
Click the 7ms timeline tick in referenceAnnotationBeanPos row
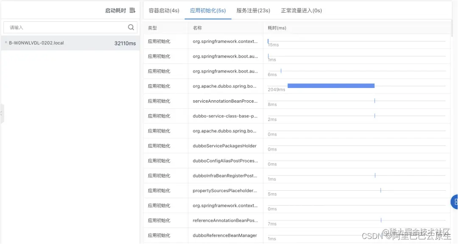pyautogui.click(x=381, y=220)
